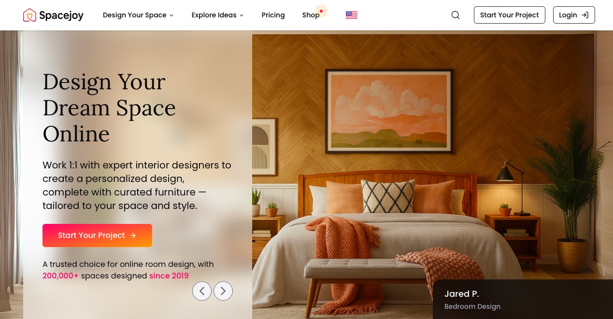Screen dimensions: 613x319
Task: Click the red notification dot on Shop
Action: 321,11
